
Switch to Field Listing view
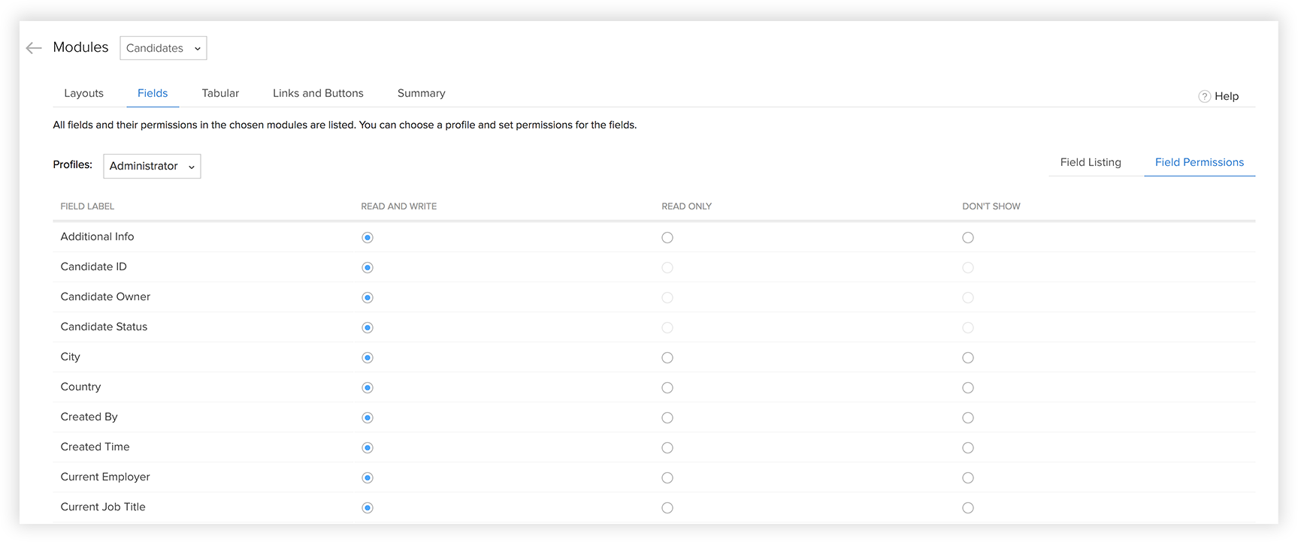coord(1090,162)
